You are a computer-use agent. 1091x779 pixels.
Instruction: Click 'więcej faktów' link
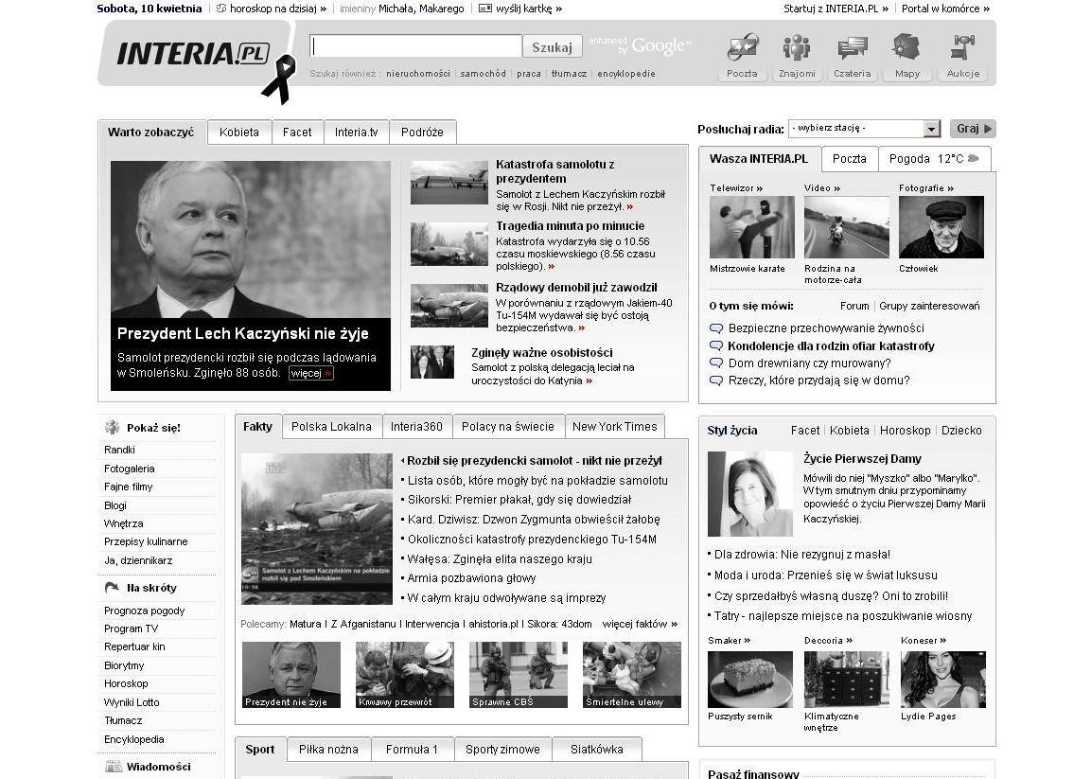pos(640,624)
